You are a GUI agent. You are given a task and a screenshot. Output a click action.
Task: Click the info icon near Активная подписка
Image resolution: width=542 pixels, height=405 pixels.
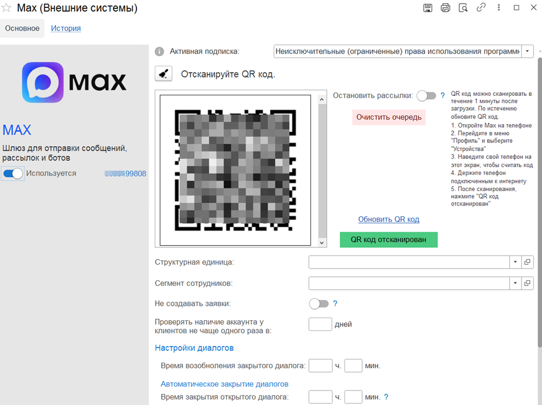(159, 52)
